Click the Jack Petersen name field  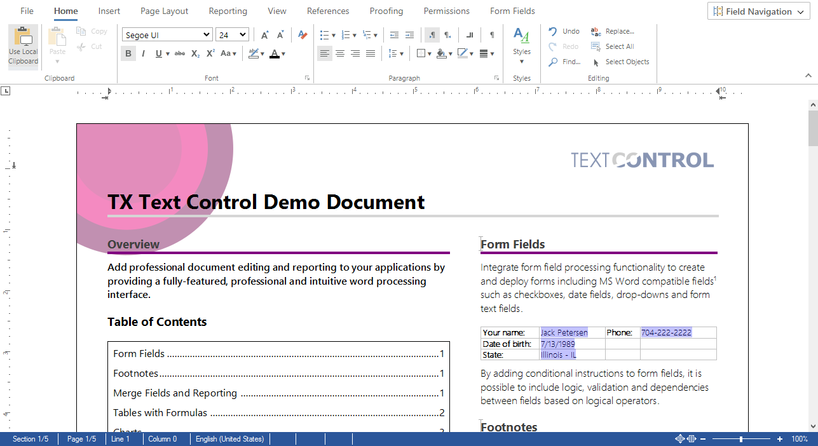pos(564,332)
